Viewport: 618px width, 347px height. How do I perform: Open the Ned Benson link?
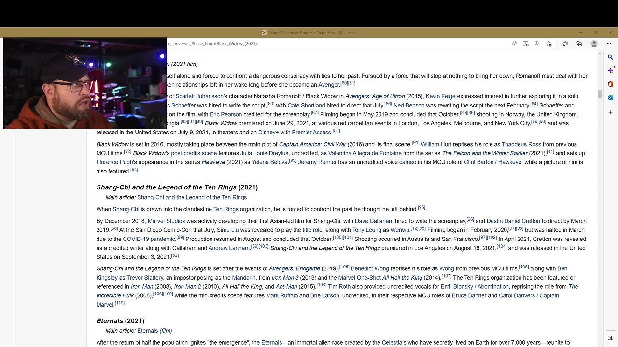tap(409, 106)
